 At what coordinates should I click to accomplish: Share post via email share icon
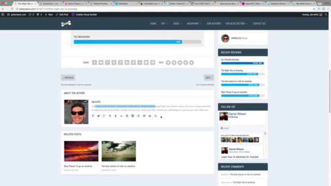146,63
